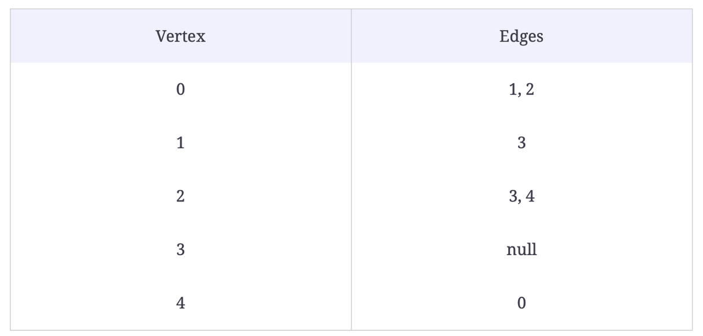Select the vertex 0 cell

point(180,89)
